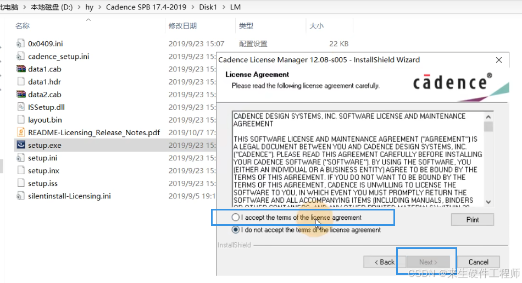Screen dimensions: 522x283
Task: Click the data1.hdr file icon
Action: (21, 81)
